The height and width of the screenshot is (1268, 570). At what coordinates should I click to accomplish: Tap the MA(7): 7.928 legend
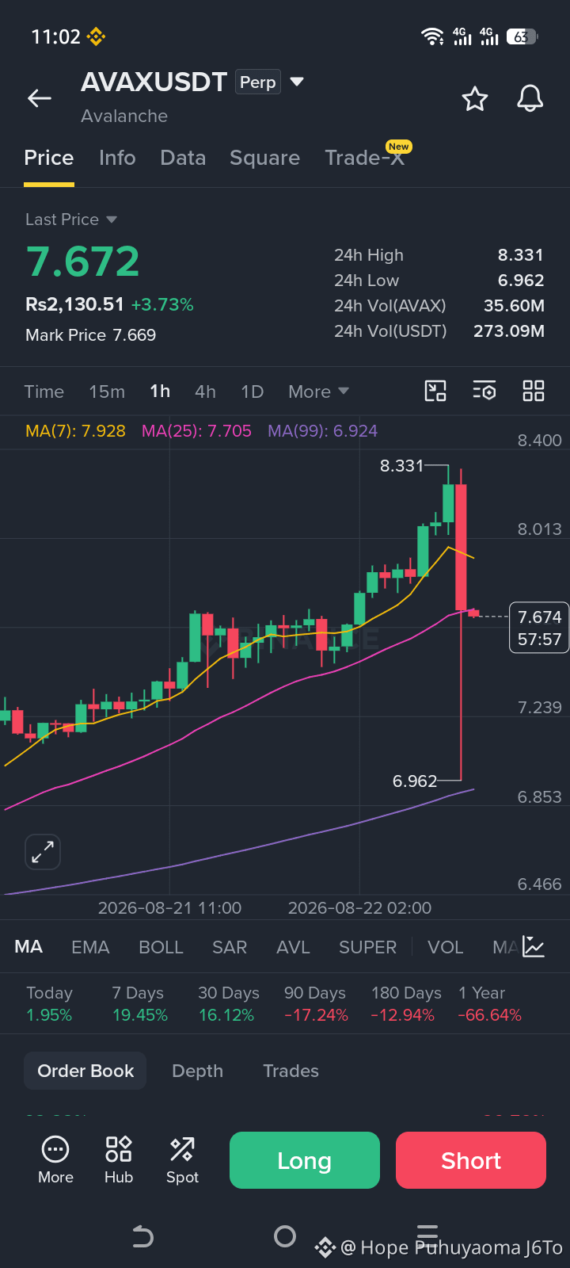click(76, 431)
